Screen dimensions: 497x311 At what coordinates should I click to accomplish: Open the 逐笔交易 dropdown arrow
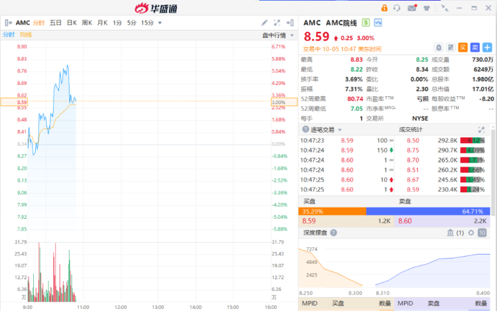340,130
